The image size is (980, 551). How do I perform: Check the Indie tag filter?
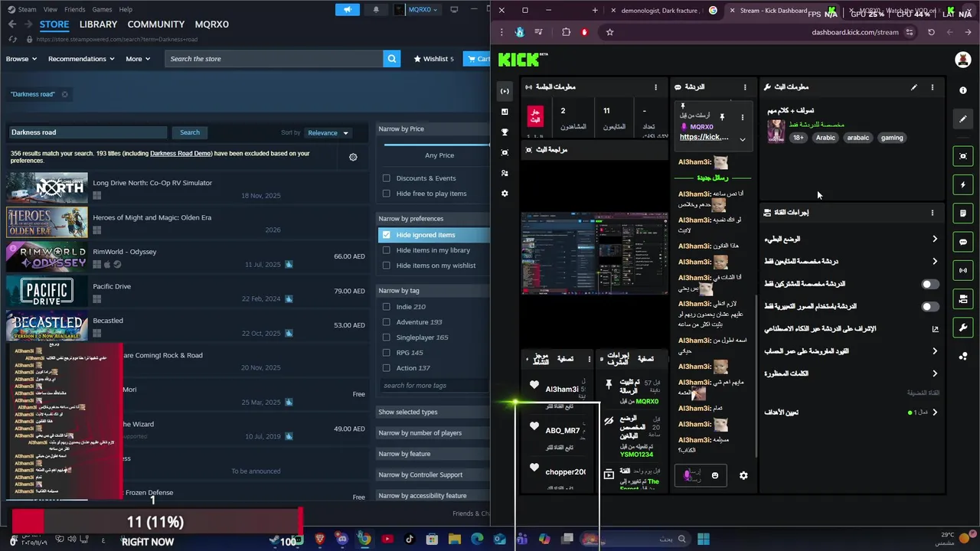pyautogui.click(x=387, y=307)
